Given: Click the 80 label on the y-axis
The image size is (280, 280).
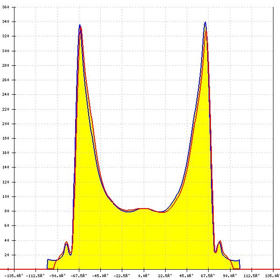Looking at the screenshot, I should 7,211.
